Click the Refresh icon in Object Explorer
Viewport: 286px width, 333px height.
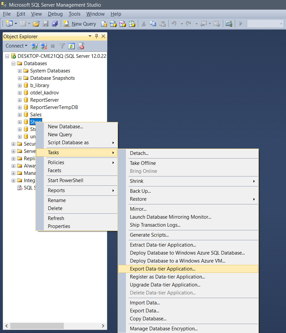click(x=71, y=46)
